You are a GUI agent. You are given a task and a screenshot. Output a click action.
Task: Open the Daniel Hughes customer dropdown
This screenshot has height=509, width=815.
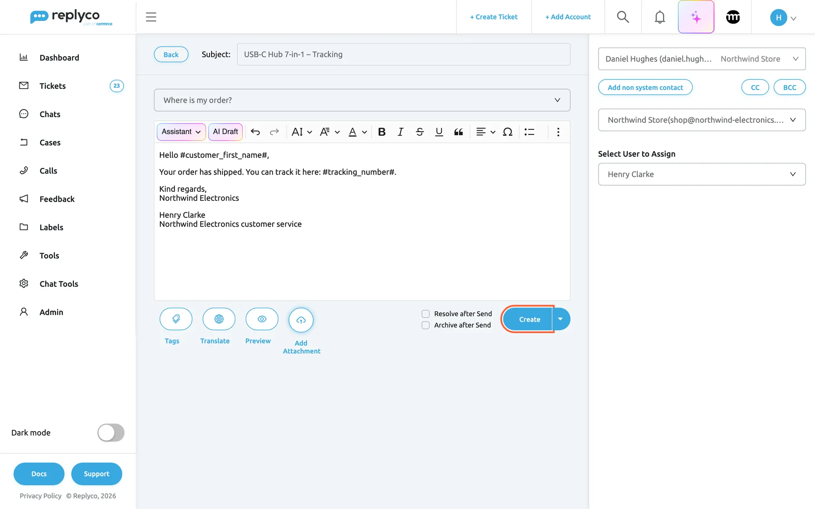click(x=702, y=59)
